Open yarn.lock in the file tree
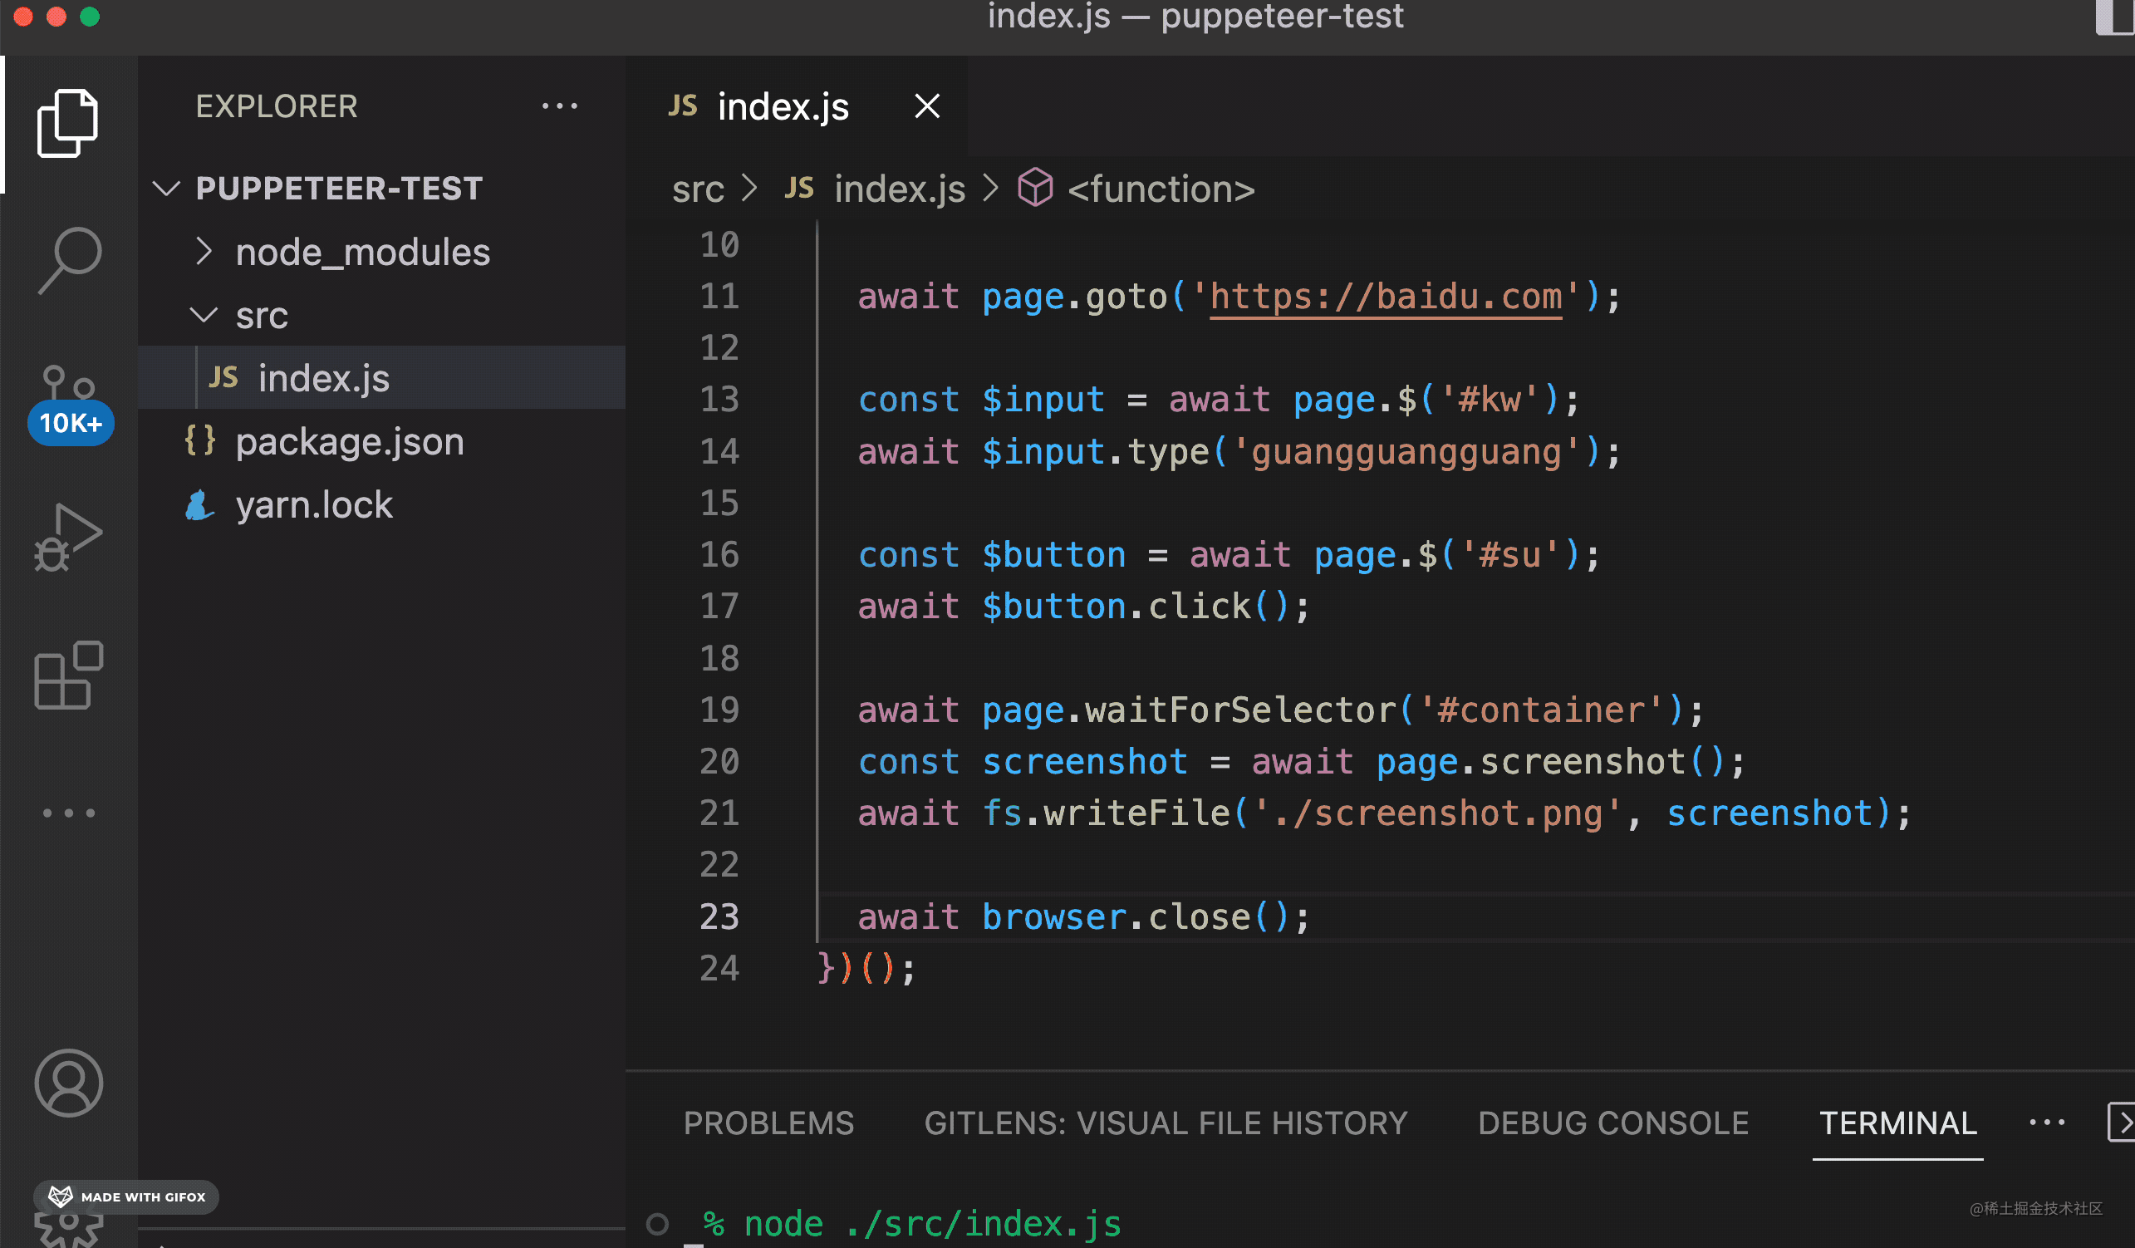This screenshot has height=1248, width=2135. click(x=313, y=505)
